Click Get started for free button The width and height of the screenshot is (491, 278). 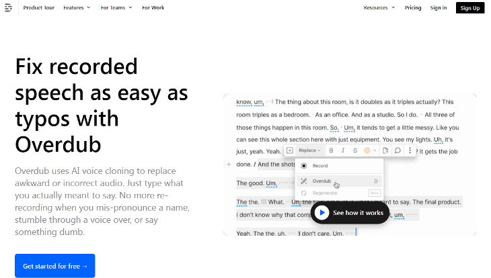pyautogui.click(x=54, y=266)
